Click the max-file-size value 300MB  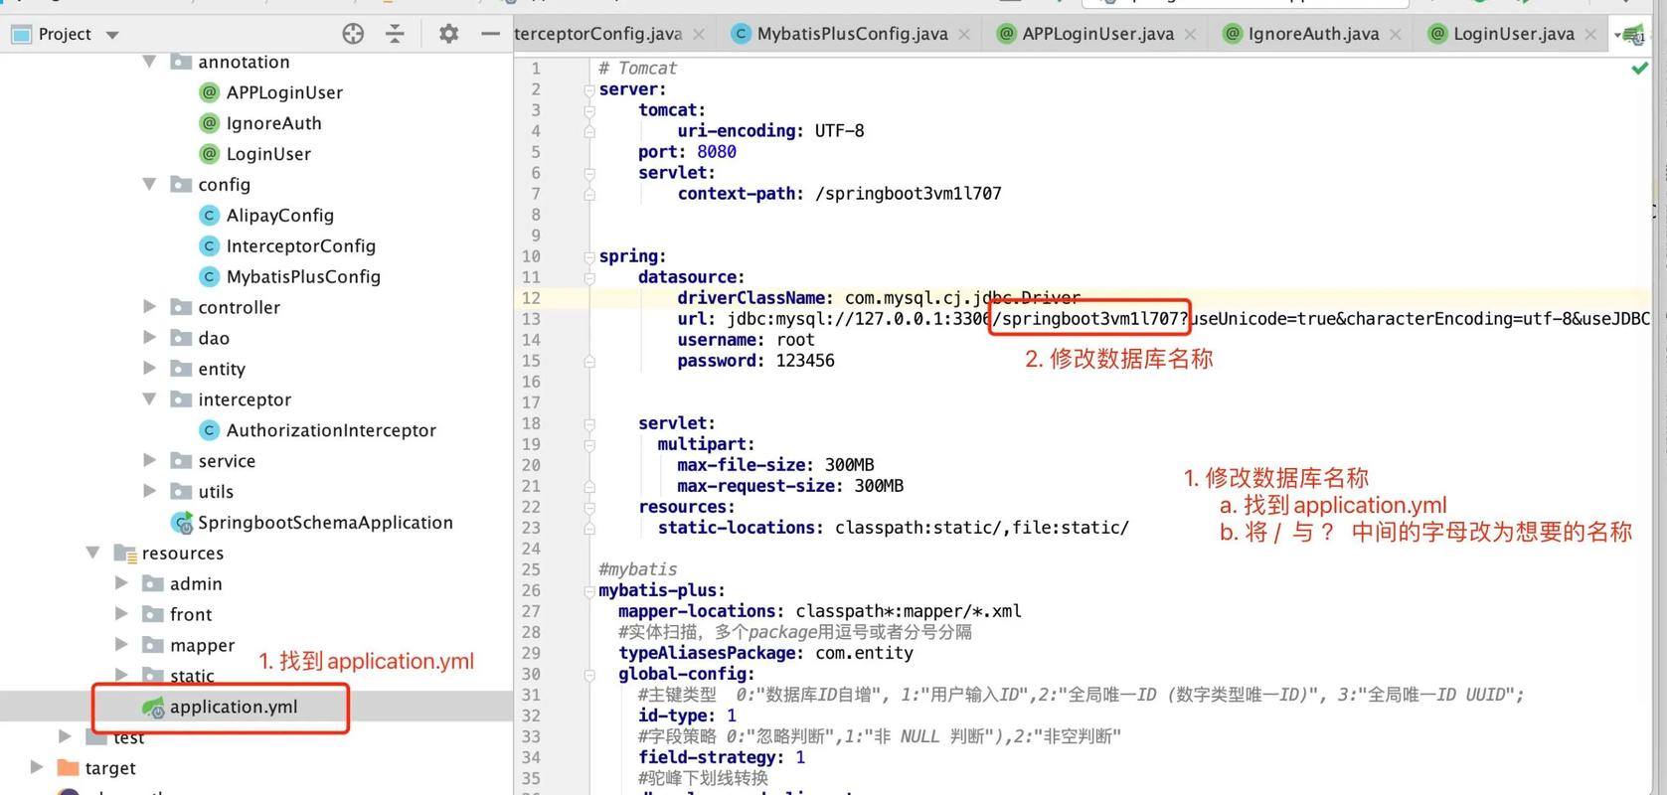(850, 465)
